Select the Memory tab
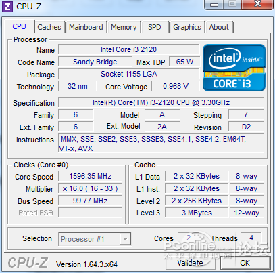 click(x=124, y=27)
